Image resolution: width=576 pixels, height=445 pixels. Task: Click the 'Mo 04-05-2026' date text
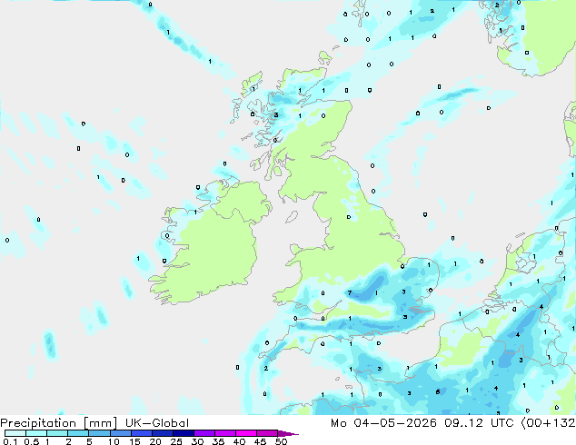click(x=384, y=423)
